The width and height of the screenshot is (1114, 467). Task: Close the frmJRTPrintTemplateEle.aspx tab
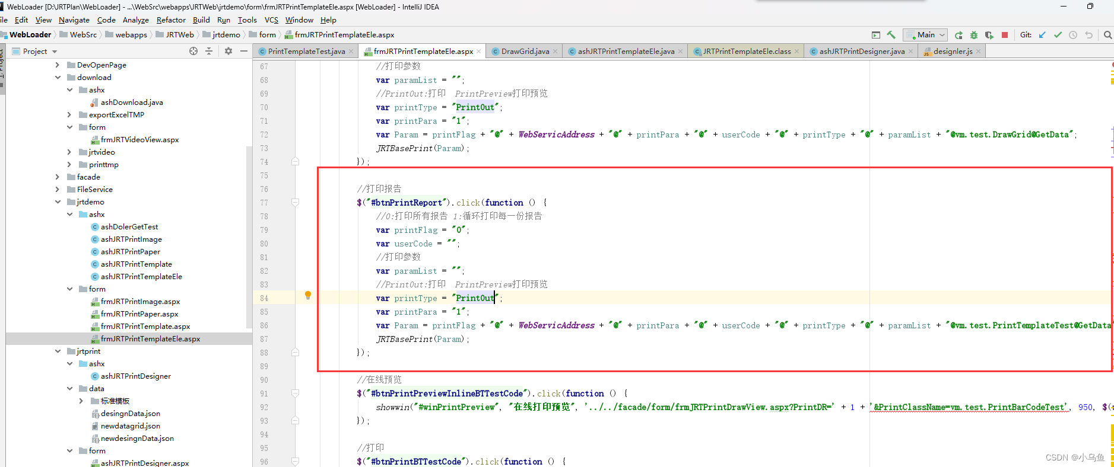(479, 52)
